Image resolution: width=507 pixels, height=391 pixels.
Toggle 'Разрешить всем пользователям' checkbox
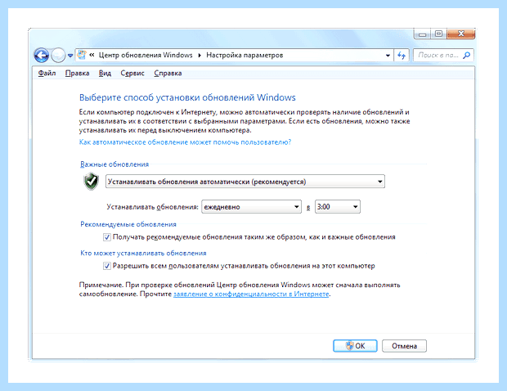coord(107,266)
